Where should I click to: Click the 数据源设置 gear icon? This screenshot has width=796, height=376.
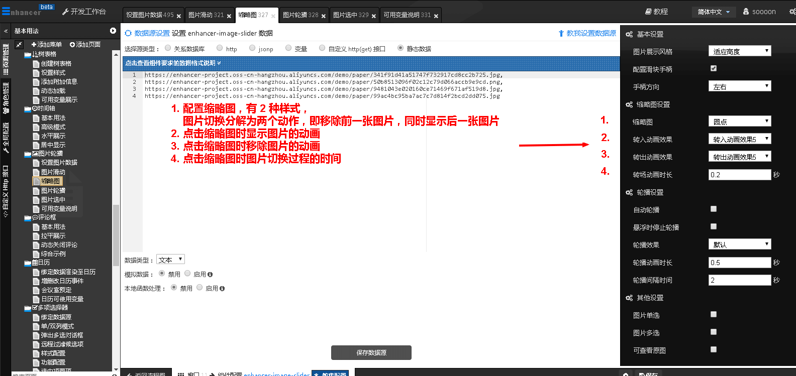pos(128,33)
